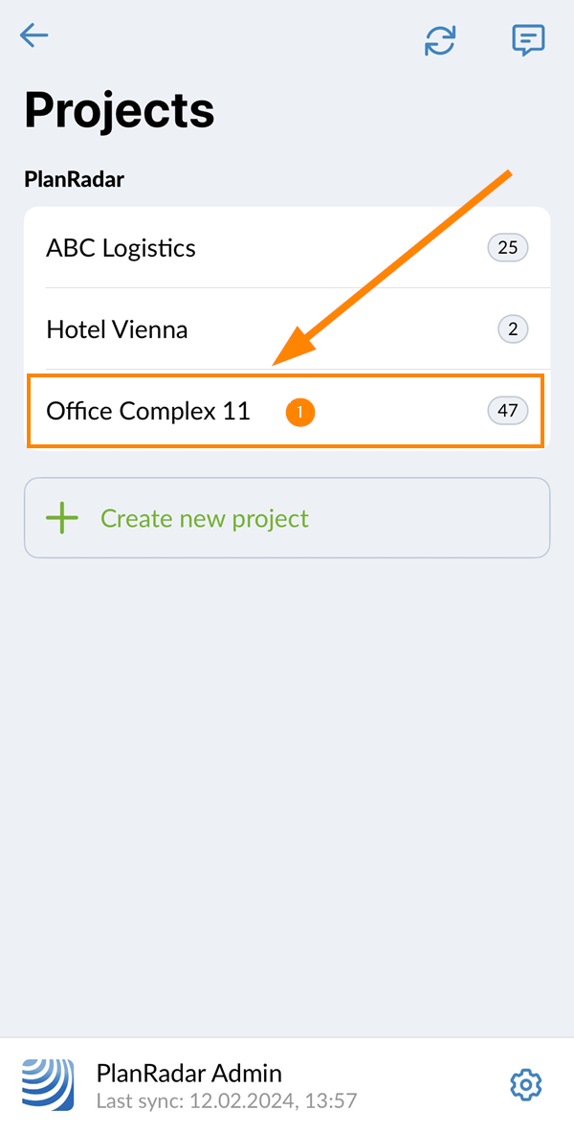Click the green plus icon

point(62,518)
